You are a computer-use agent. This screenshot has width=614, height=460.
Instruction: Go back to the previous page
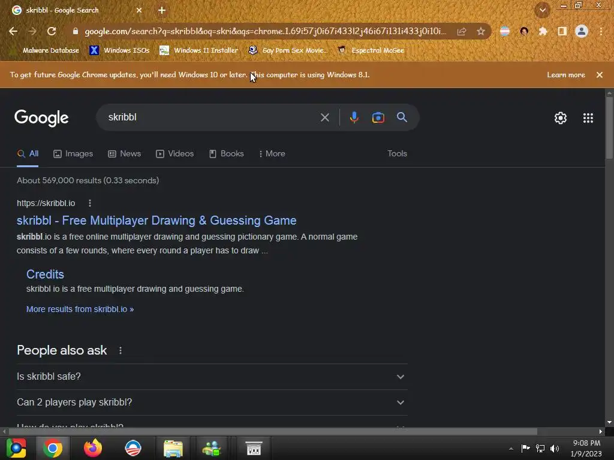click(x=13, y=31)
